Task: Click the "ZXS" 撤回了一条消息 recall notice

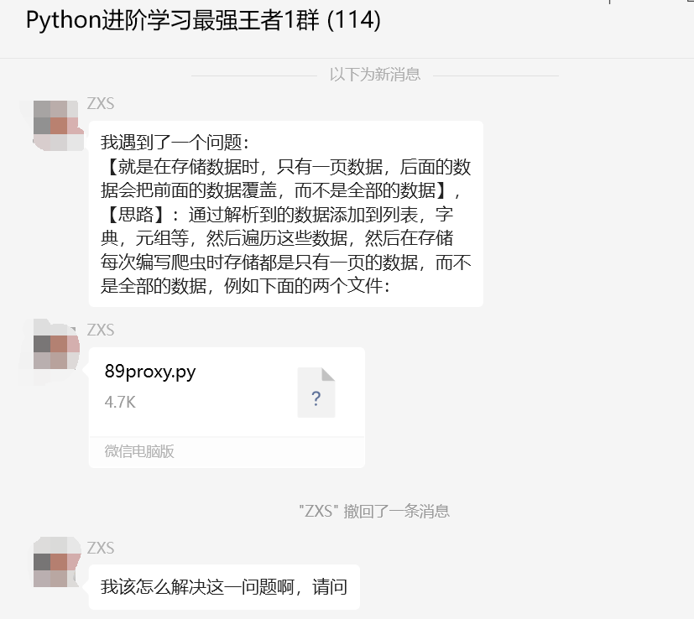Action: click(374, 511)
